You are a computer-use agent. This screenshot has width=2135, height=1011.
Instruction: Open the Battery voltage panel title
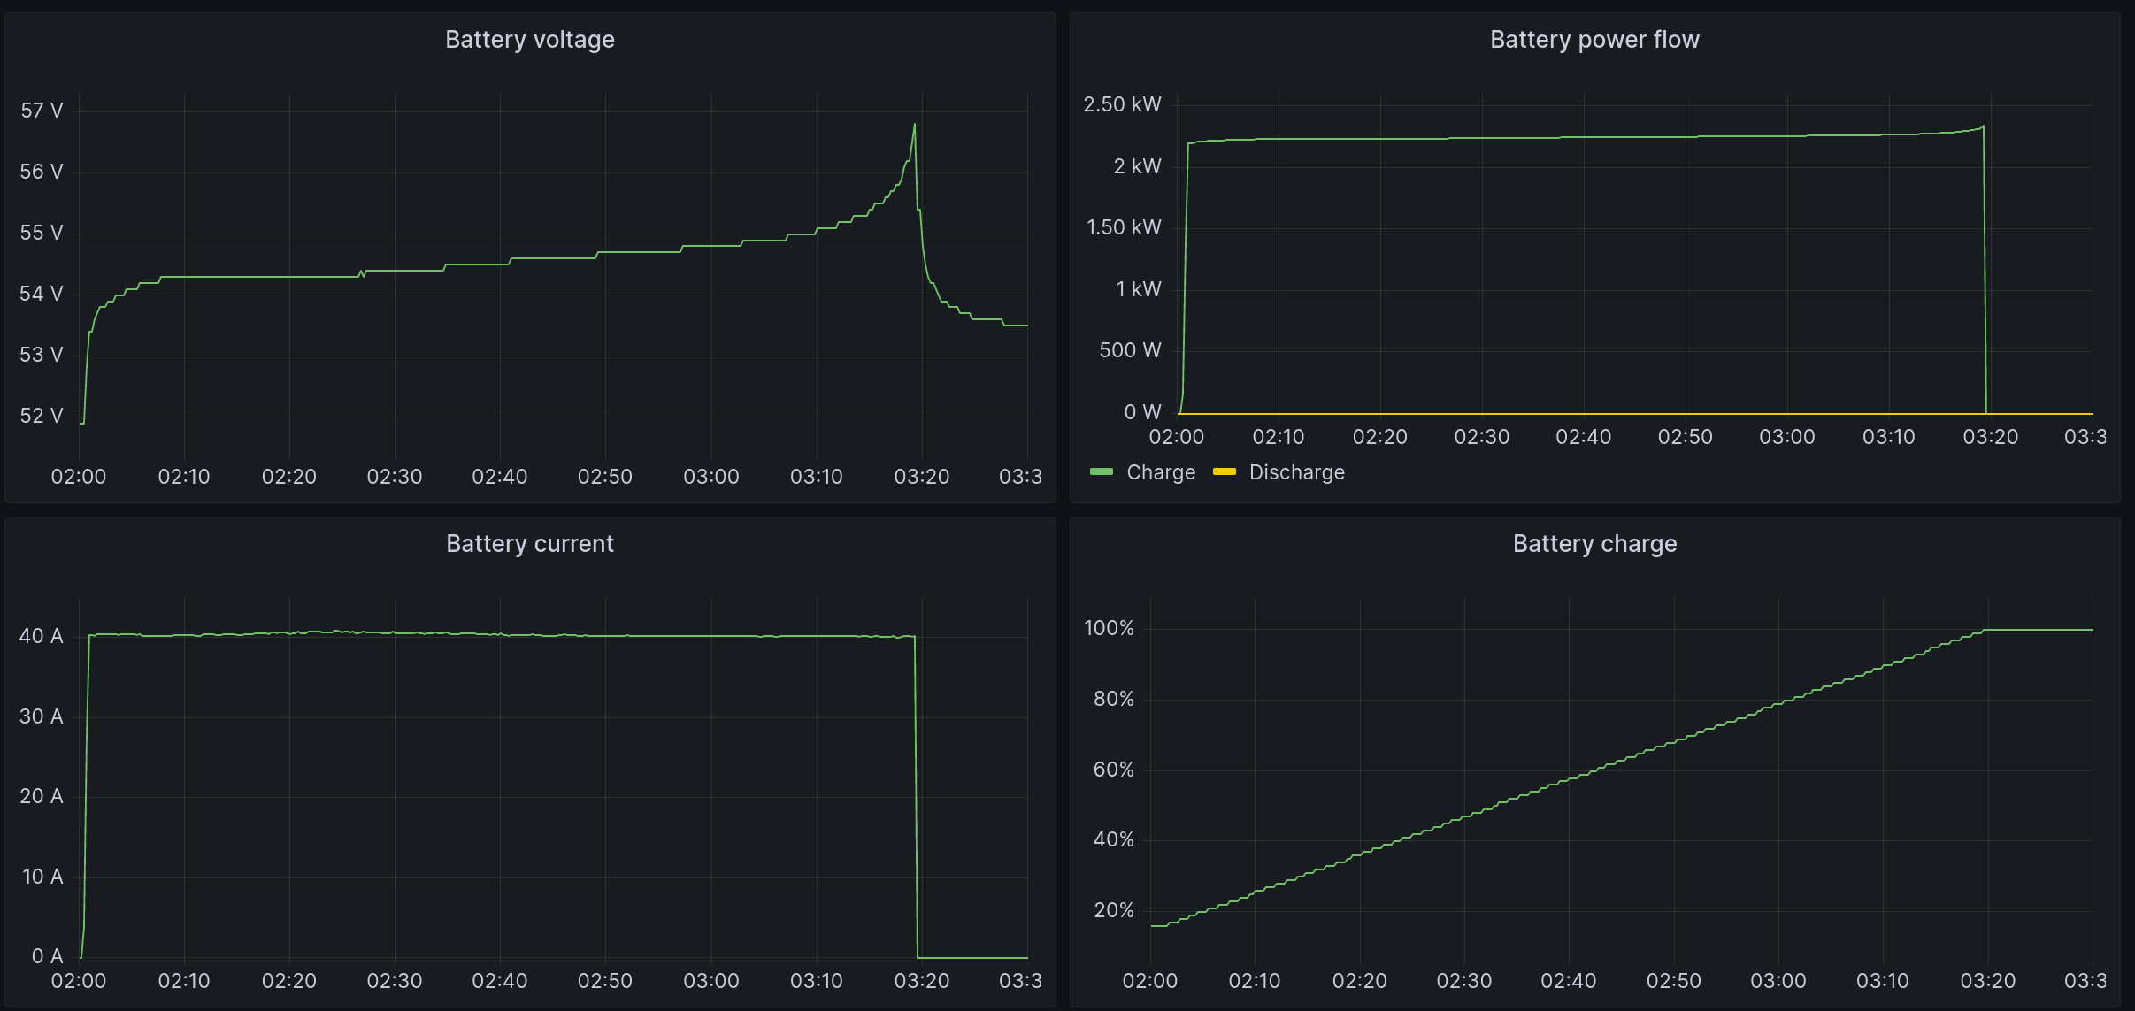pyautogui.click(x=529, y=40)
